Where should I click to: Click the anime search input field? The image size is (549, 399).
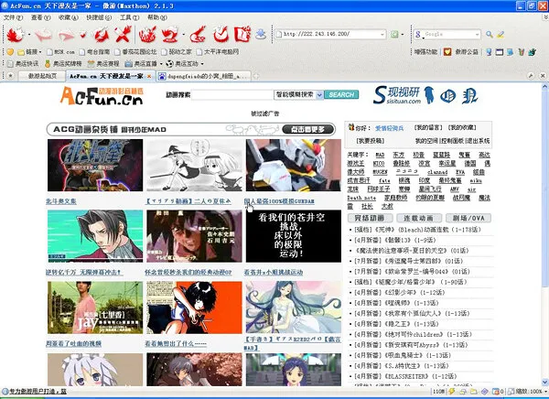(232, 94)
